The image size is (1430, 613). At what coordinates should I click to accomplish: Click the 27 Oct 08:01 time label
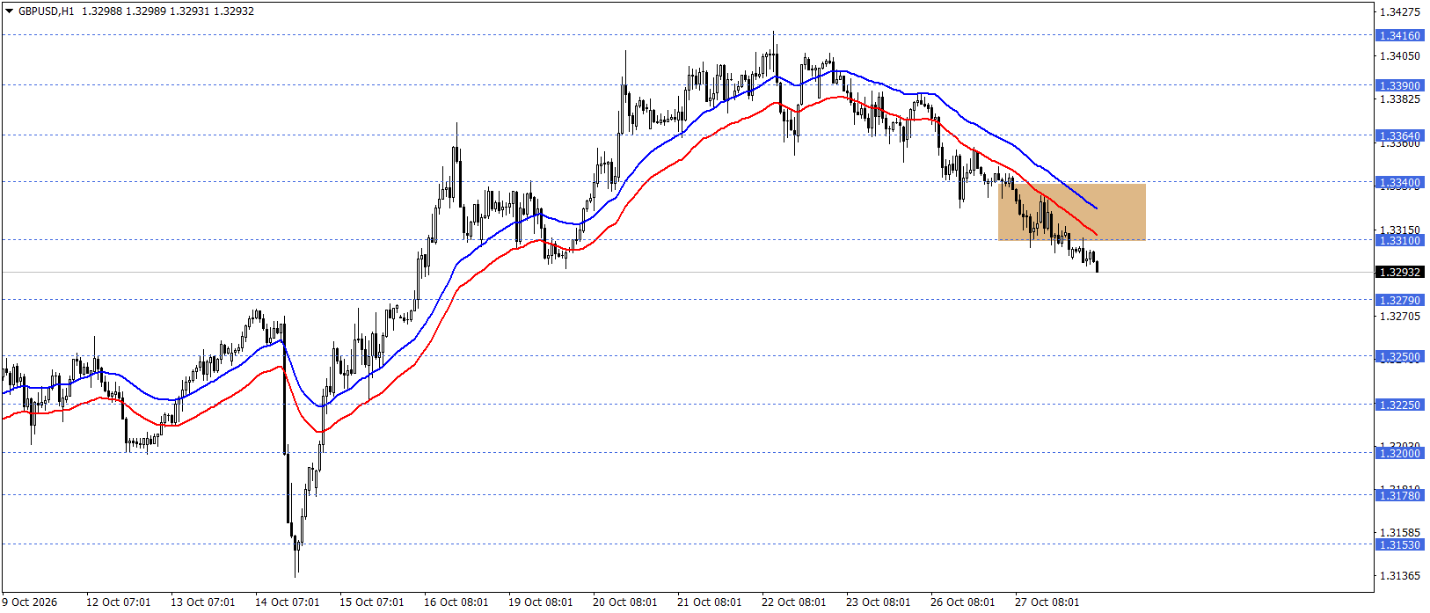coord(1047,602)
